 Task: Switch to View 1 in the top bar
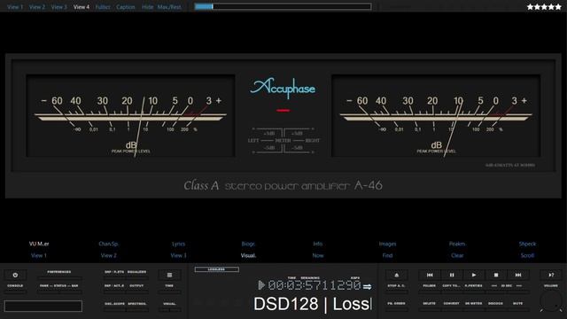(x=15, y=7)
